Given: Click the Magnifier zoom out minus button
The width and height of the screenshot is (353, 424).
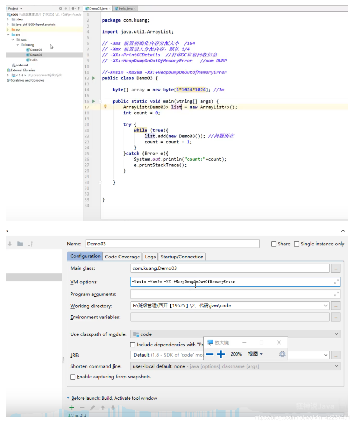Looking at the screenshot, I should click(x=209, y=354).
